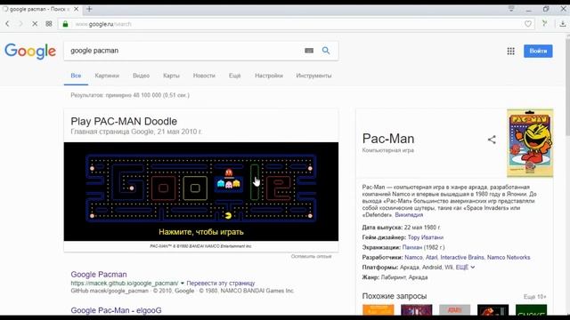Click the blue magnifier search icon
This screenshot has width=570, height=320.
pyautogui.click(x=326, y=51)
